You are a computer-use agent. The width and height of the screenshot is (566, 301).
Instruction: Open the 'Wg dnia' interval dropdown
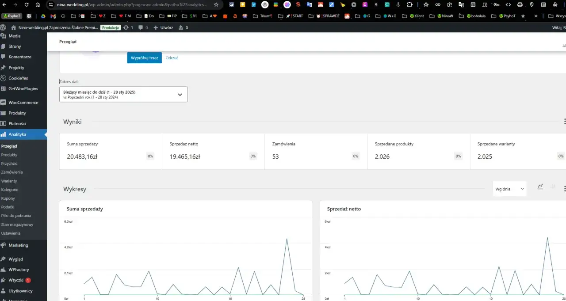509,189
